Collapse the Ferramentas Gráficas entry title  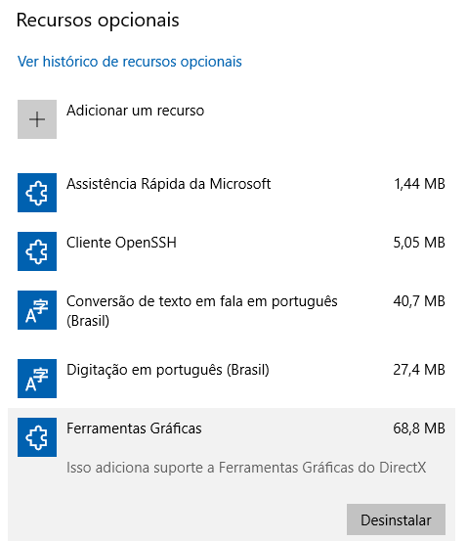[134, 428]
